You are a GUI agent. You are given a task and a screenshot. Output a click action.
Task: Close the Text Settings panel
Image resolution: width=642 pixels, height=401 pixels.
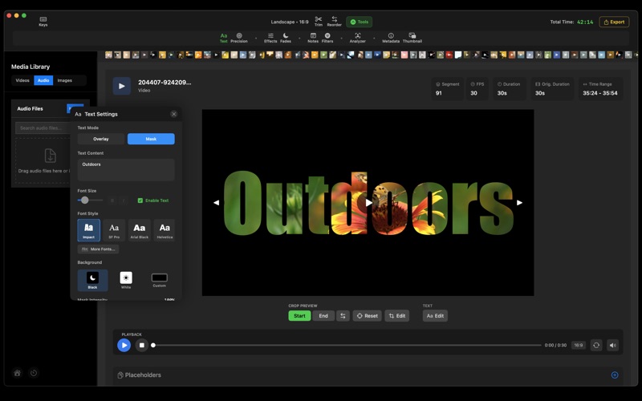click(x=174, y=114)
